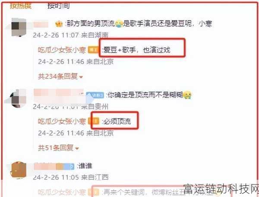The width and height of the screenshot is (259, 197).
Task: Click the crying emoji after 糊糊
Action: [187, 95]
